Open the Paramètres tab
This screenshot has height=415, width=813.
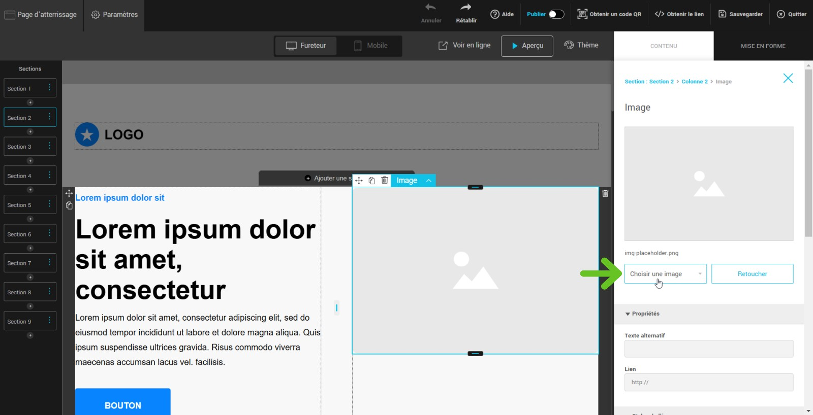(x=114, y=15)
